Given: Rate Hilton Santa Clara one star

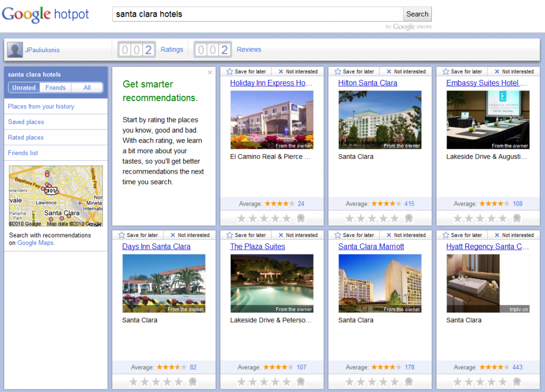Looking at the screenshot, I should click(350, 218).
